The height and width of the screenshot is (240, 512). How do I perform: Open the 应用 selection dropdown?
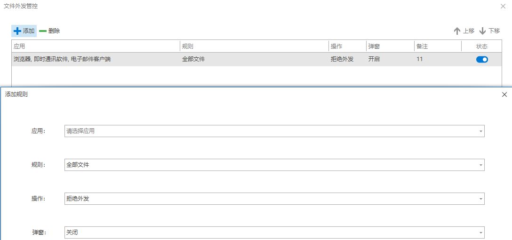click(x=274, y=131)
